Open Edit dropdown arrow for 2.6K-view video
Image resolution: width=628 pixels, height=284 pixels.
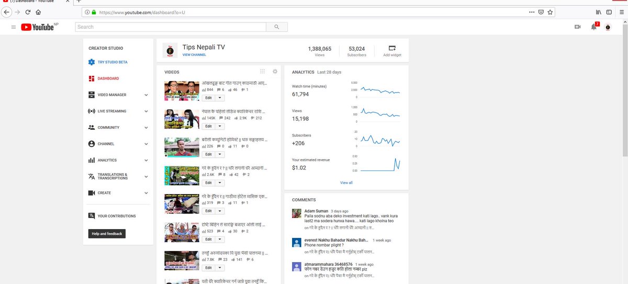pos(220,183)
